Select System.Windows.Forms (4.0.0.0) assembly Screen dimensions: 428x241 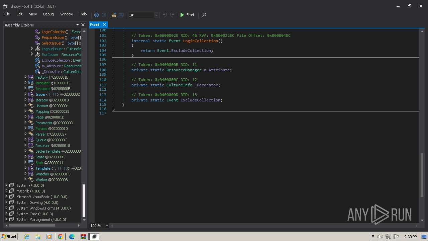tap(43, 208)
